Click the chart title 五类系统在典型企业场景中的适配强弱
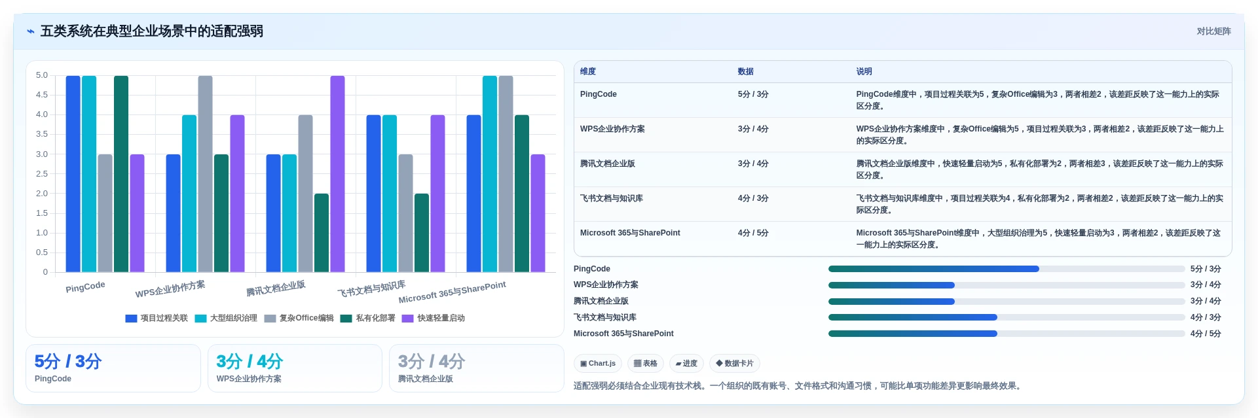Viewport: 1258px width, 418px height. (x=152, y=31)
